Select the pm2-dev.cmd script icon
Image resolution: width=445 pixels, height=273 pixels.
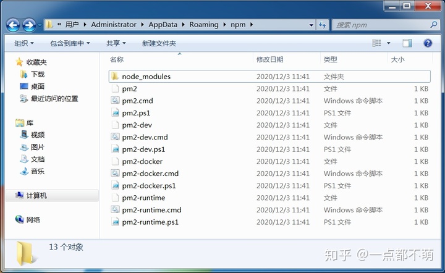pyautogui.click(x=115, y=136)
